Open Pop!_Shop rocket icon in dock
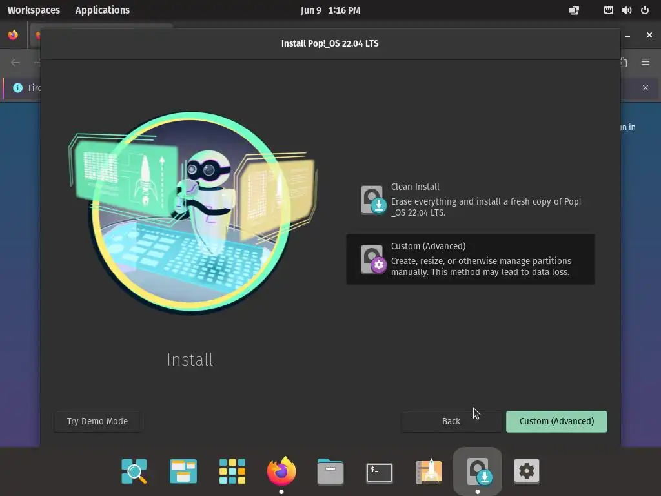This screenshot has height=496, width=661. 429,471
